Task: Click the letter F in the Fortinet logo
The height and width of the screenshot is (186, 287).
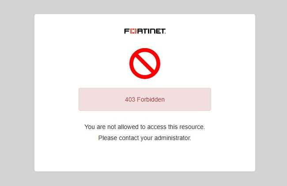Action: pos(126,31)
